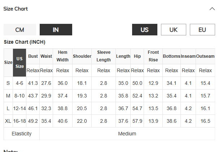
Task: Select the XL size row label
Action: point(8,121)
